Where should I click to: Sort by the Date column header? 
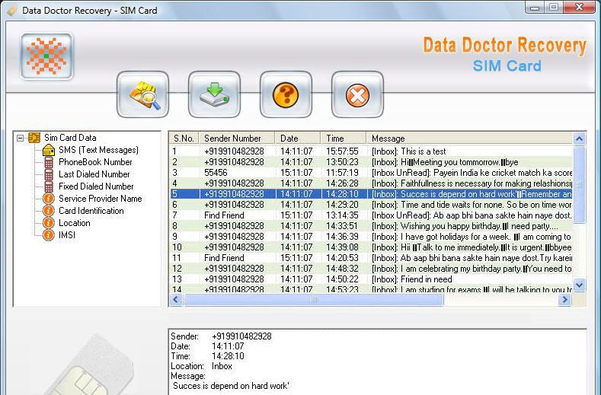(297, 139)
